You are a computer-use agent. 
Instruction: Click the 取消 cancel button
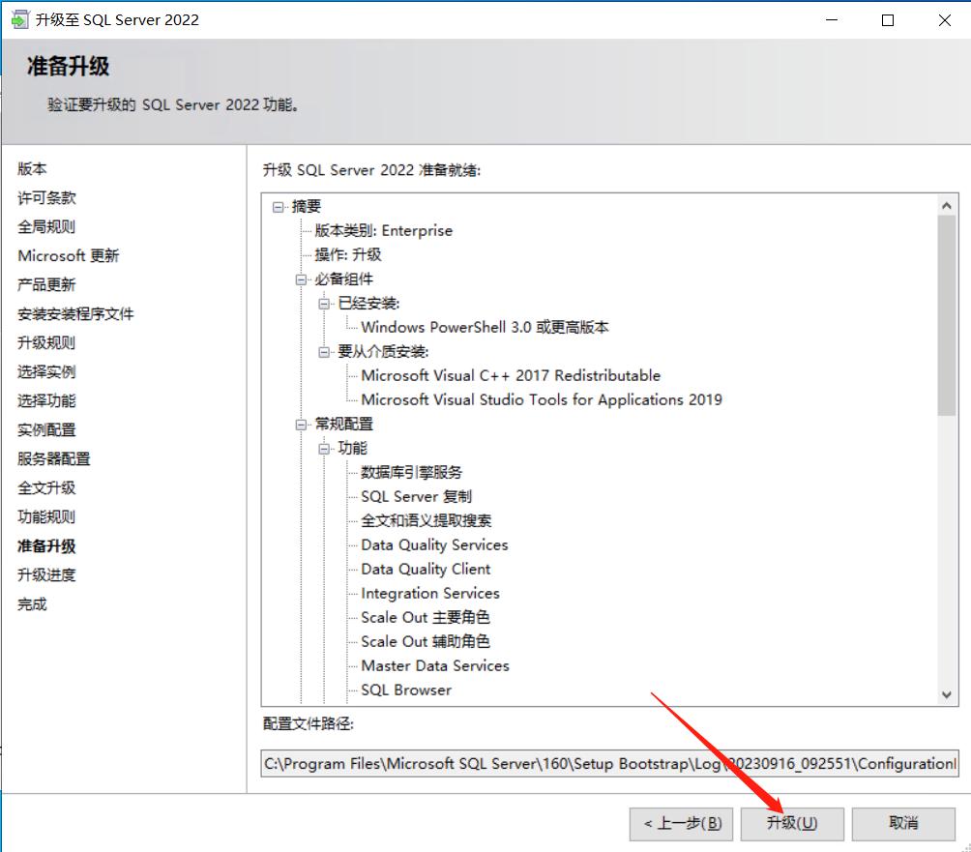click(903, 823)
